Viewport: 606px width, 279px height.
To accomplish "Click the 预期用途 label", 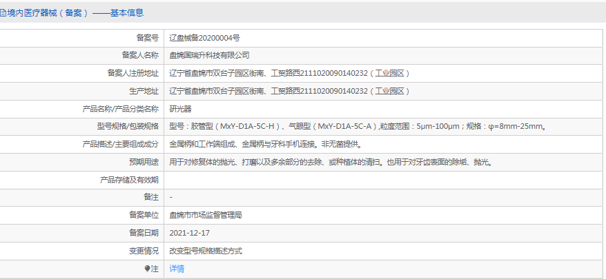I will 144,162.
